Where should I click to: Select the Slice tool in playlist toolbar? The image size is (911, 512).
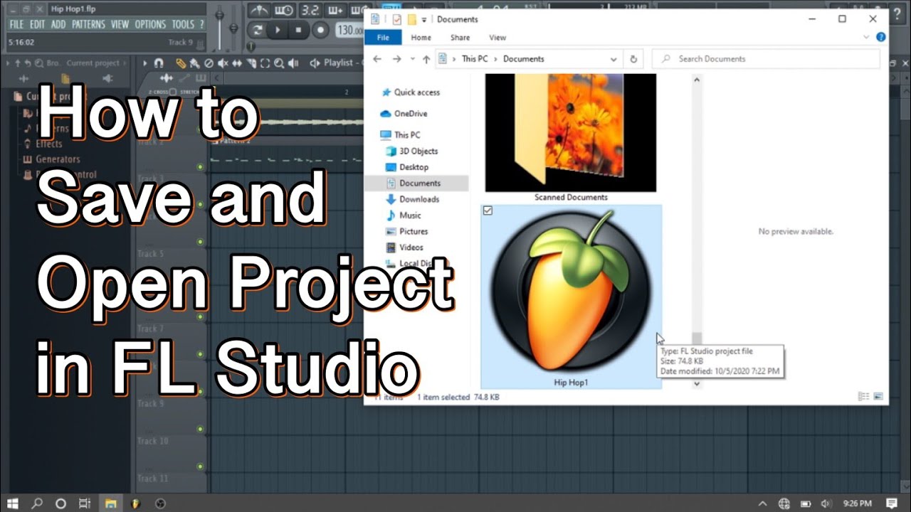251,63
